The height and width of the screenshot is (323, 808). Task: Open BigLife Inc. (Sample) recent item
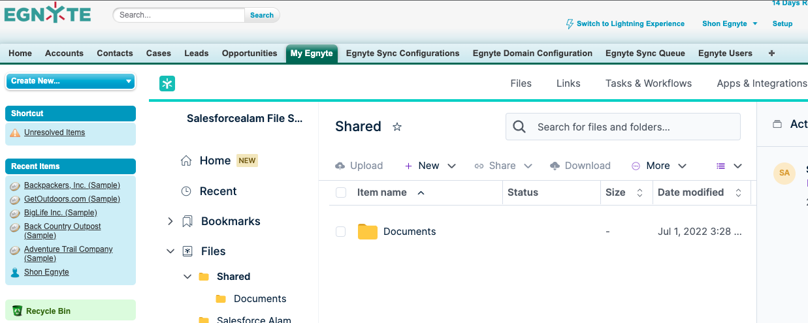click(x=61, y=213)
